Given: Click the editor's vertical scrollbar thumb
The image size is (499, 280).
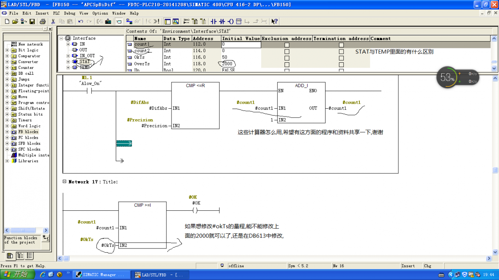Looking at the screenshot, I should click(x=495, y=170).
